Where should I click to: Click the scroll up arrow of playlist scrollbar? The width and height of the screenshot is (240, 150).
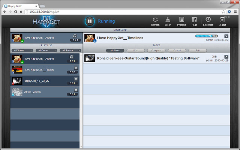[x=81, y=55]
